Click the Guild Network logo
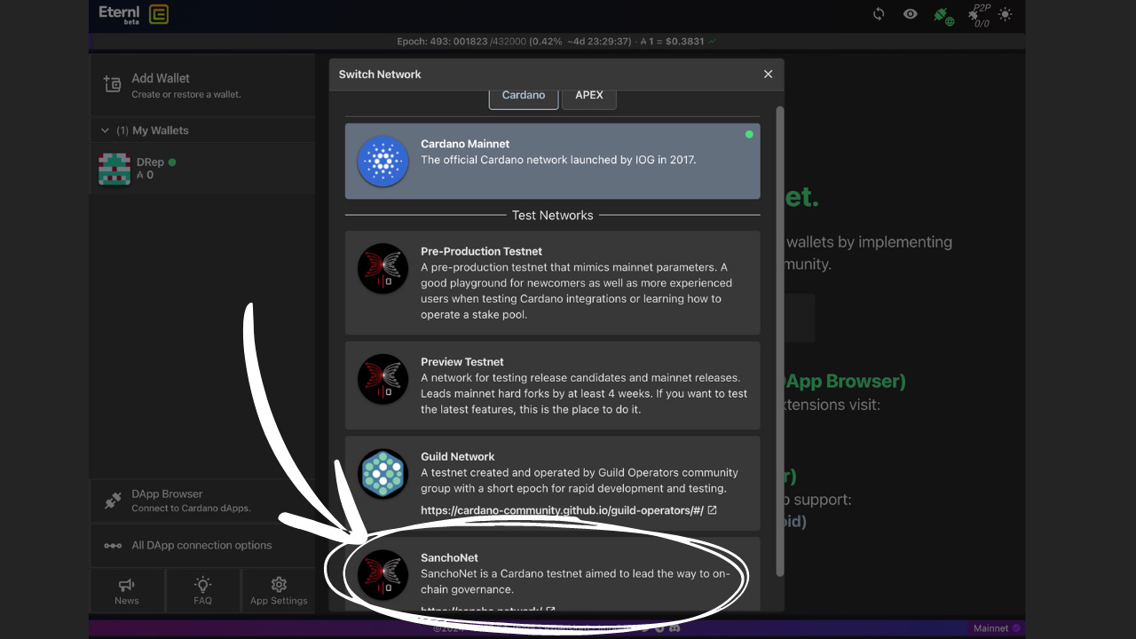Image resolution: width=1136 pixels, height=639 pixels. [383, 474]
